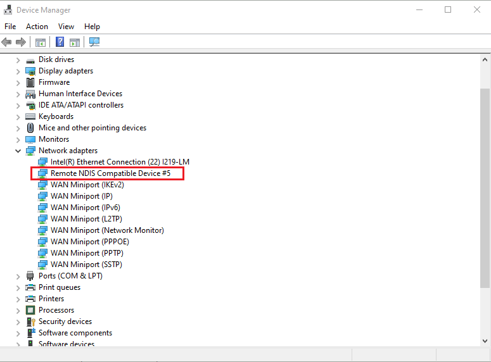This screenshot has height=362, width=491.
Task: Click the Show/Hide Console Tree toolbar icon
Action: (x=41, y=42)
